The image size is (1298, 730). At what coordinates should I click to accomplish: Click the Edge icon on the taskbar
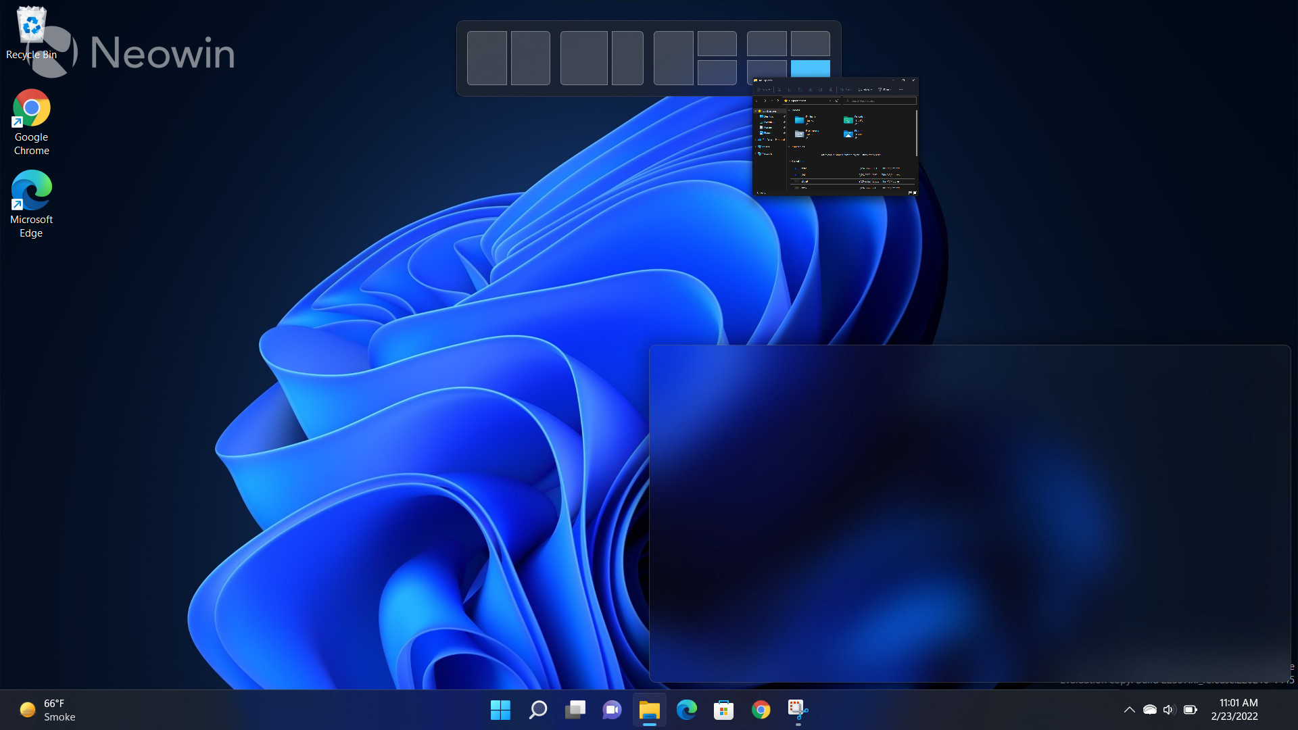pos(687,710)
